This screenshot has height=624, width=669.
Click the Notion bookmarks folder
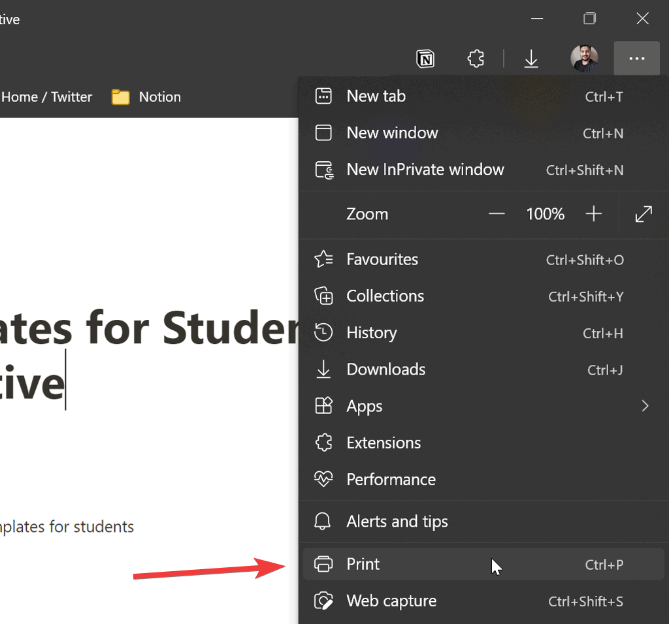tap(146, 97)
